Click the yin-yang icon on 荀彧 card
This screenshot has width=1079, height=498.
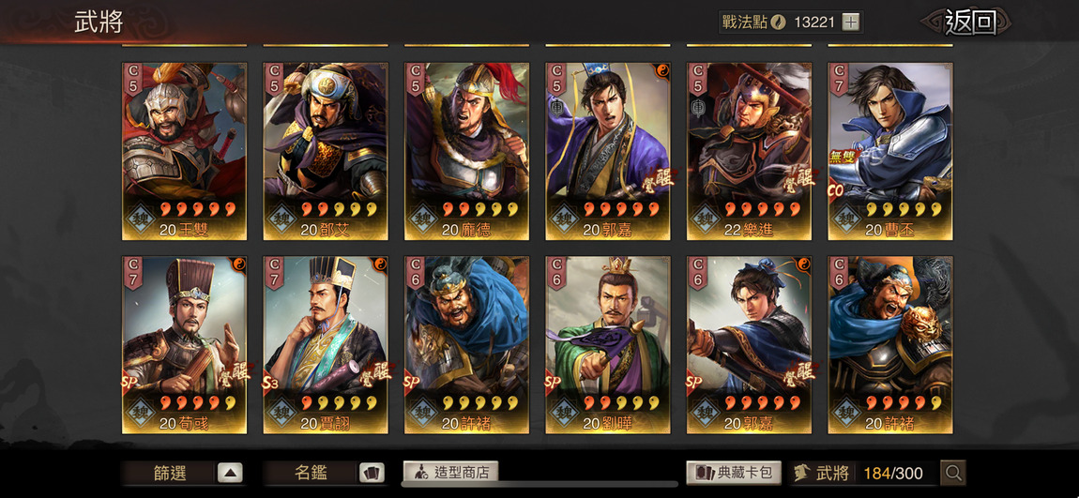click(x=238, y=264)
